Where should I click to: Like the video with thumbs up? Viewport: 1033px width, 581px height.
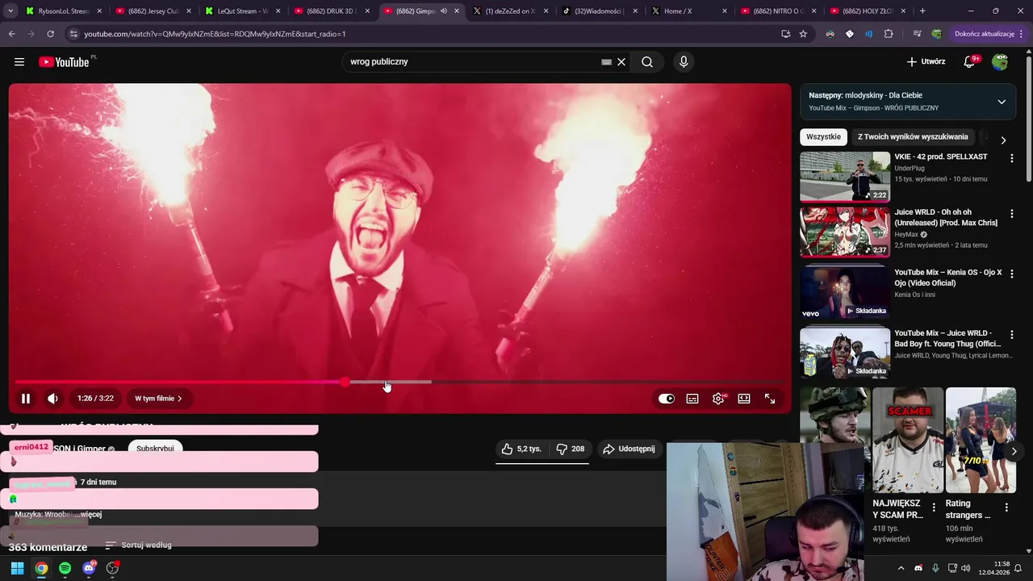tap(521, 449)
